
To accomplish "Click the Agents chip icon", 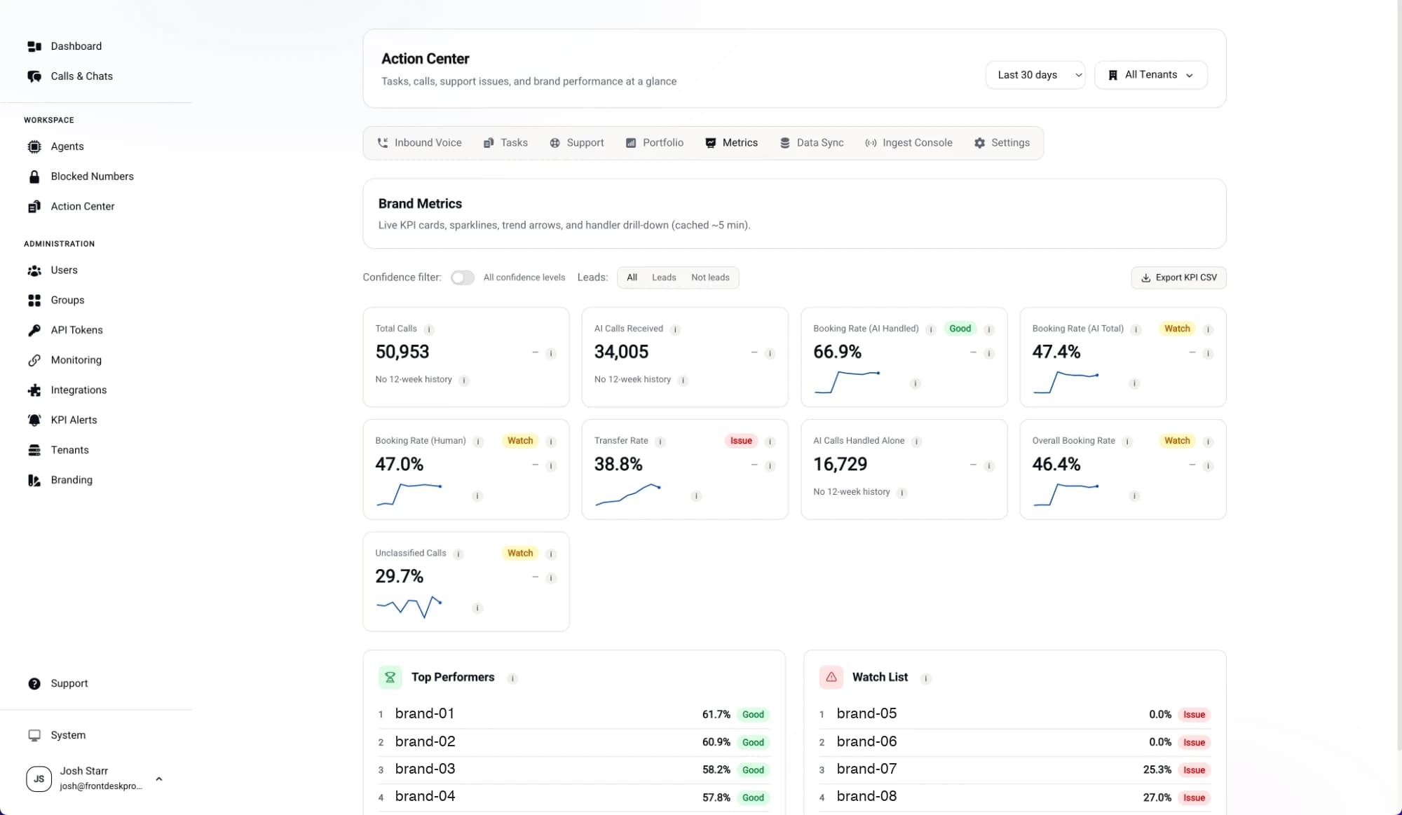I will click(34, 146).
